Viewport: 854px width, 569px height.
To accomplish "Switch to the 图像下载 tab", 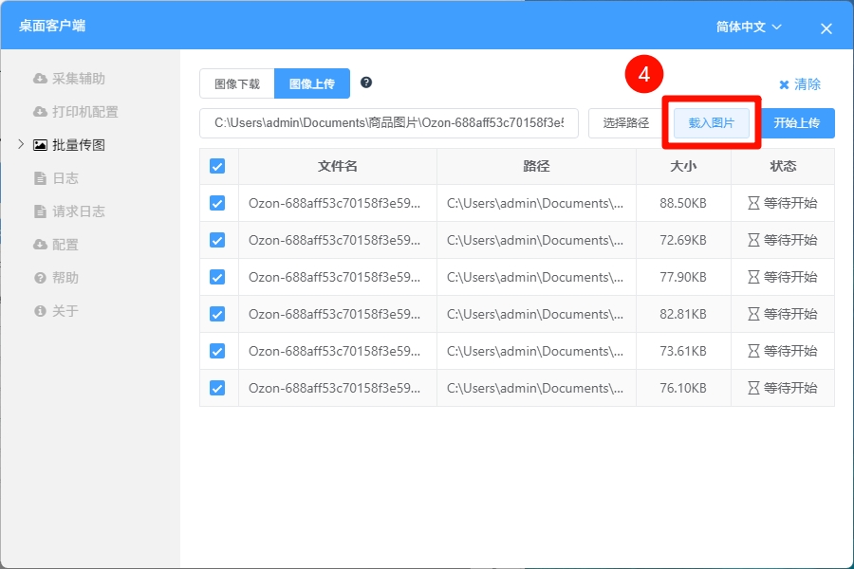I will (237, 83).
